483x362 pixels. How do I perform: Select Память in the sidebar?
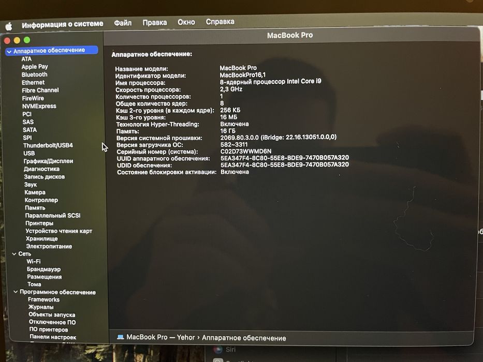coord(35,208)
